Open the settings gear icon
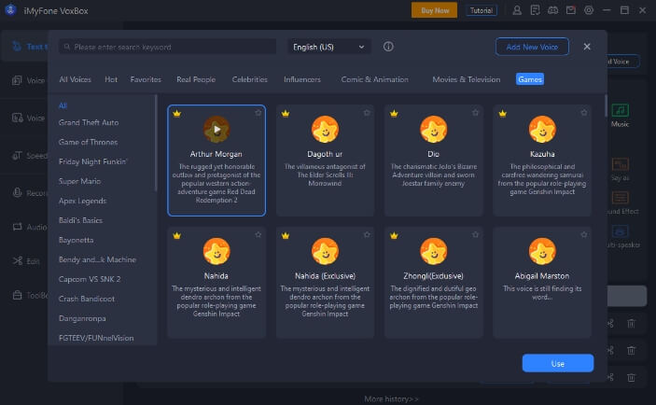656x405 pixels. (589, 10)
